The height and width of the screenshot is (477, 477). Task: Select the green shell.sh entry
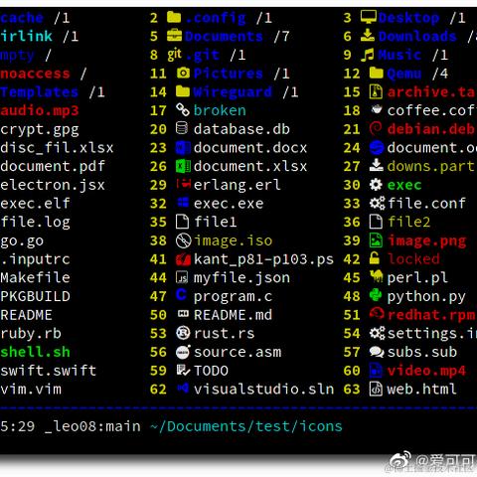(x=35, y=352)
